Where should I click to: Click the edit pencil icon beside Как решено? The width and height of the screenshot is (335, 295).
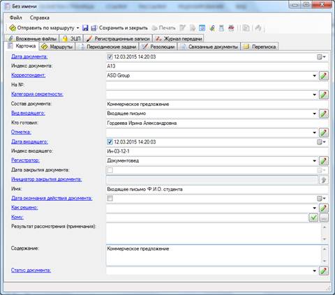click(324, 208)
